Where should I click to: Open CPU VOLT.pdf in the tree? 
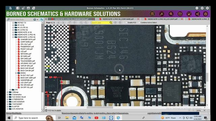(26, 44)
